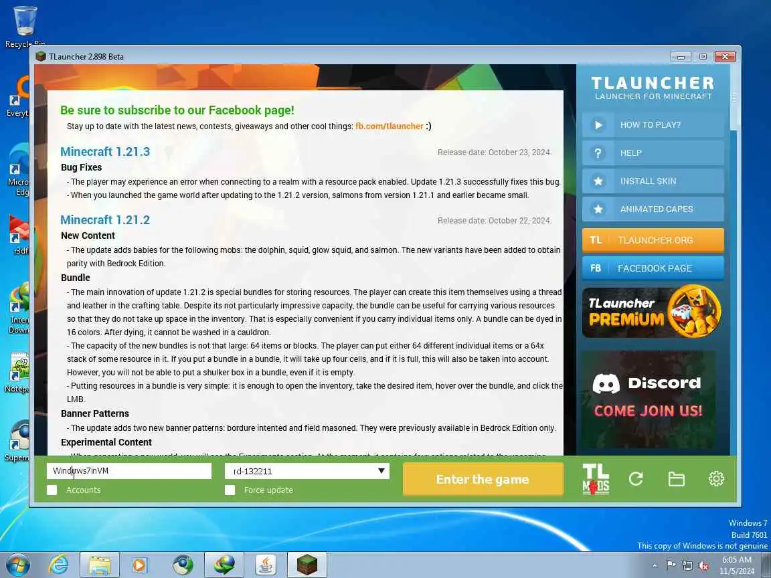Follow the fb.com/tlauncher link
771x578 pixels.
click(389, 126)
